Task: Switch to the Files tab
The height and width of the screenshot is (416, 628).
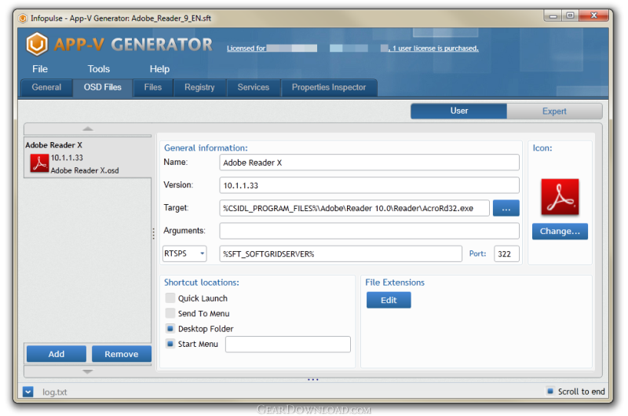Action: tap(153, 87)
